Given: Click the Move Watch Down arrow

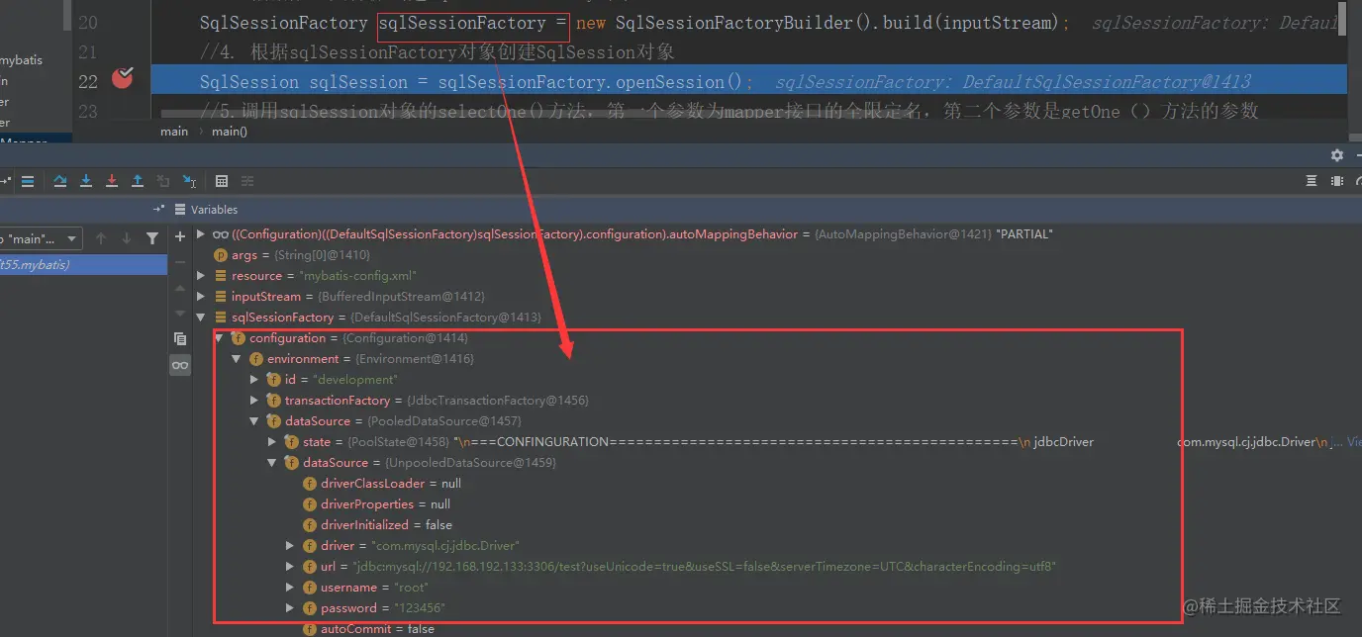Looking at the screenshot, I should (x=179, y=313).
